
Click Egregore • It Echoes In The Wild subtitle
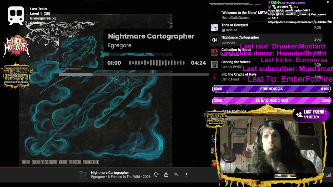[x=121, y=177]
